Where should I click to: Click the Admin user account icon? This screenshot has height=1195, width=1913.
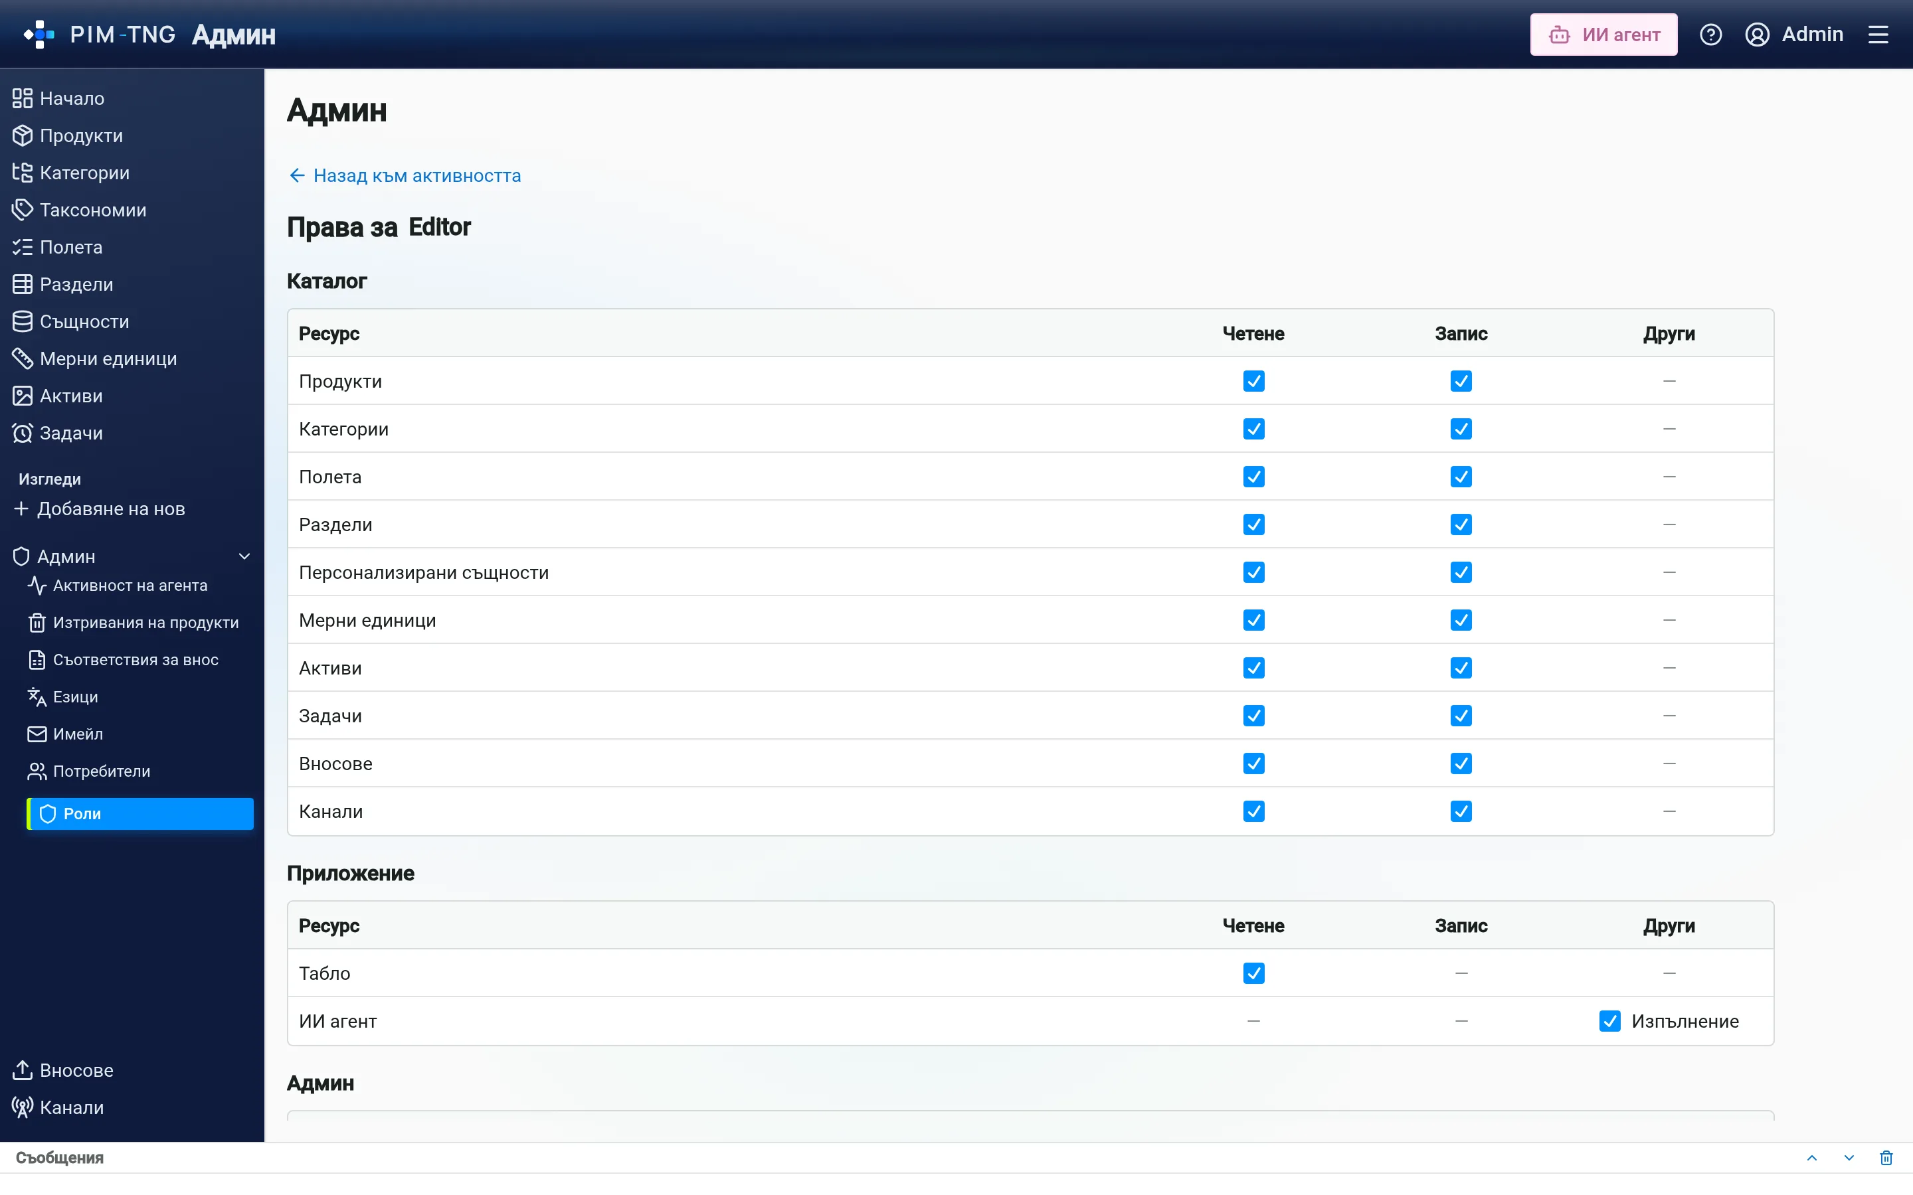pos(1756,35)
